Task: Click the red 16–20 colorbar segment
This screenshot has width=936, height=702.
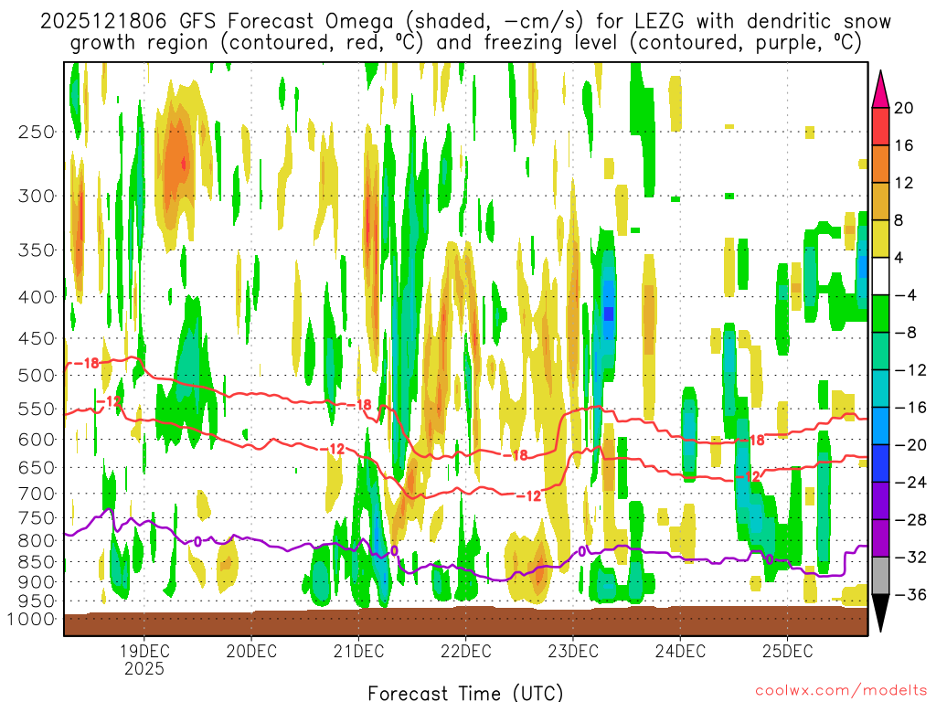Action: (880, 126)
